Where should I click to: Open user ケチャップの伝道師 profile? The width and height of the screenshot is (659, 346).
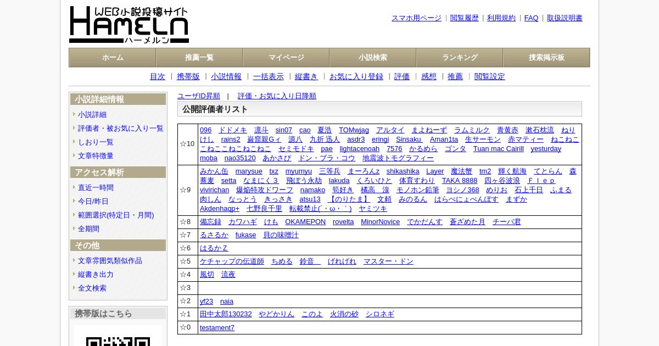[232, 261]
